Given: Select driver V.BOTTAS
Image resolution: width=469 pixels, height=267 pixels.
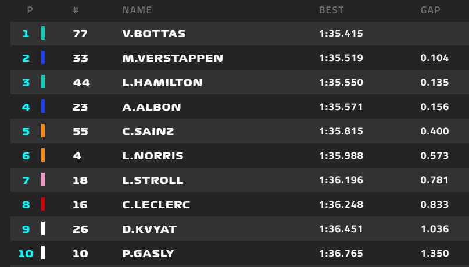Looking at the screenshot, I should point(154,34).
